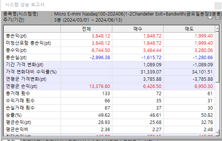Click the 34,101.51 return percentage cell
The width and height of the screenshot is (222, 141).
[202, 72]
